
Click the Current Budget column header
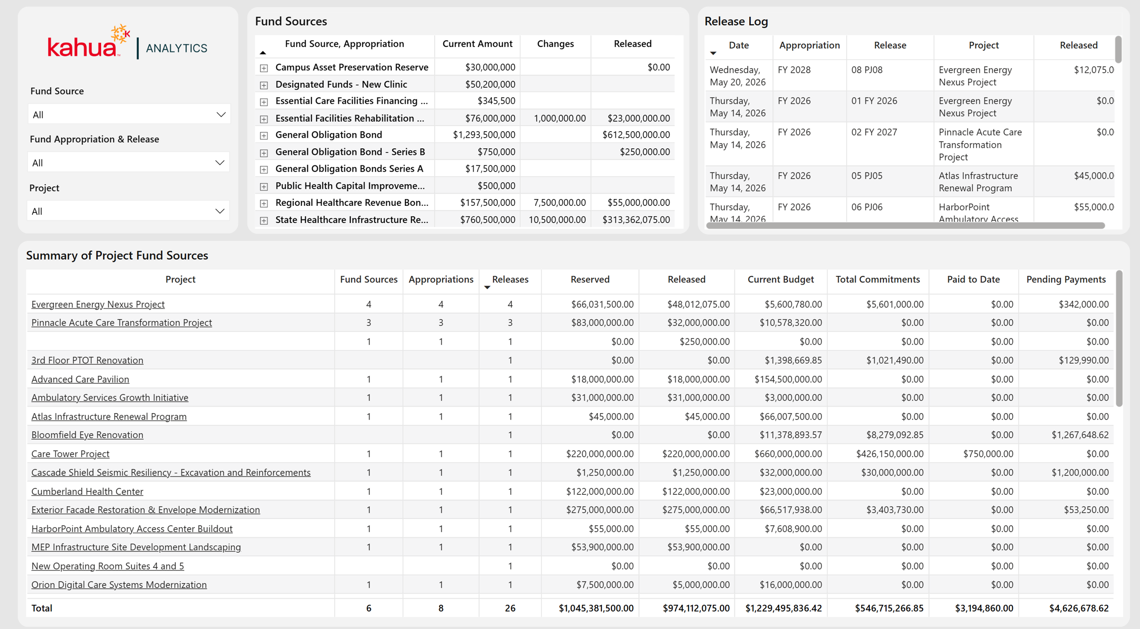[781, 279]
